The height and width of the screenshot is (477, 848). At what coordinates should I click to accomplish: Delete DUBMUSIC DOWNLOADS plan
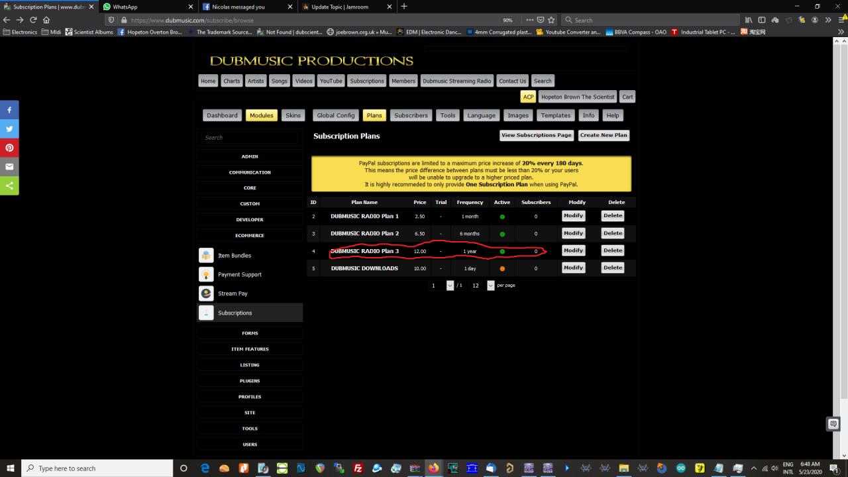[613, 268]
